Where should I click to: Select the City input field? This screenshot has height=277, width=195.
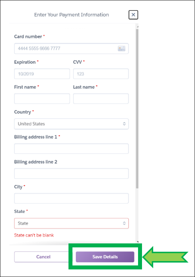tap(71, 198)
